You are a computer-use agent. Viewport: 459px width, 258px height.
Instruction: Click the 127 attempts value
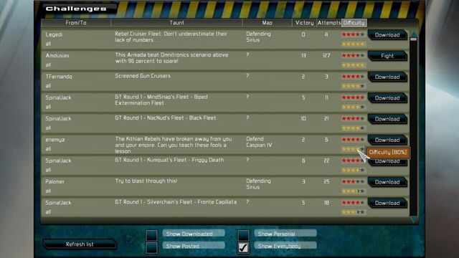point(326,56)
